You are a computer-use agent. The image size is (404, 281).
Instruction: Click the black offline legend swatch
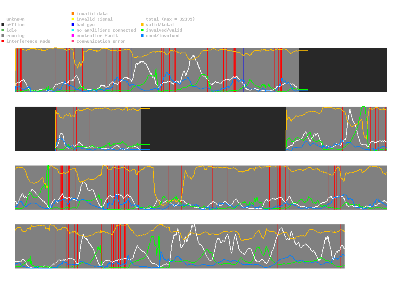click(x=3, y=25)
